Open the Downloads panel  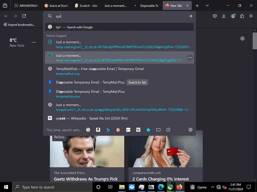point(224,16)
